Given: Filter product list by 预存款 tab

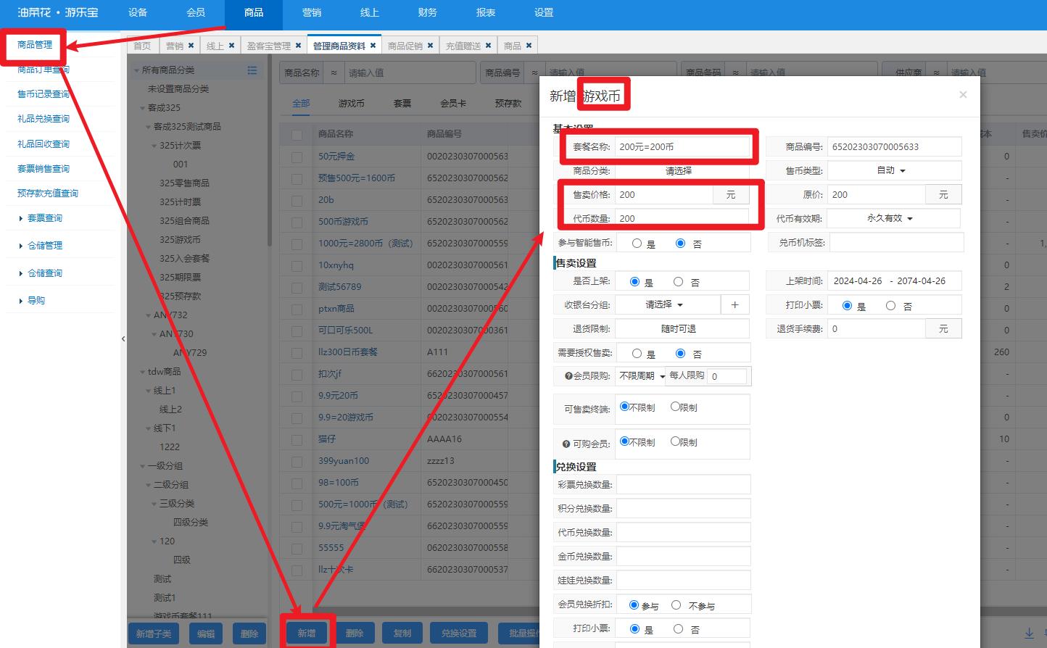Looking at the screenshot, I should [x=508, y=104].
